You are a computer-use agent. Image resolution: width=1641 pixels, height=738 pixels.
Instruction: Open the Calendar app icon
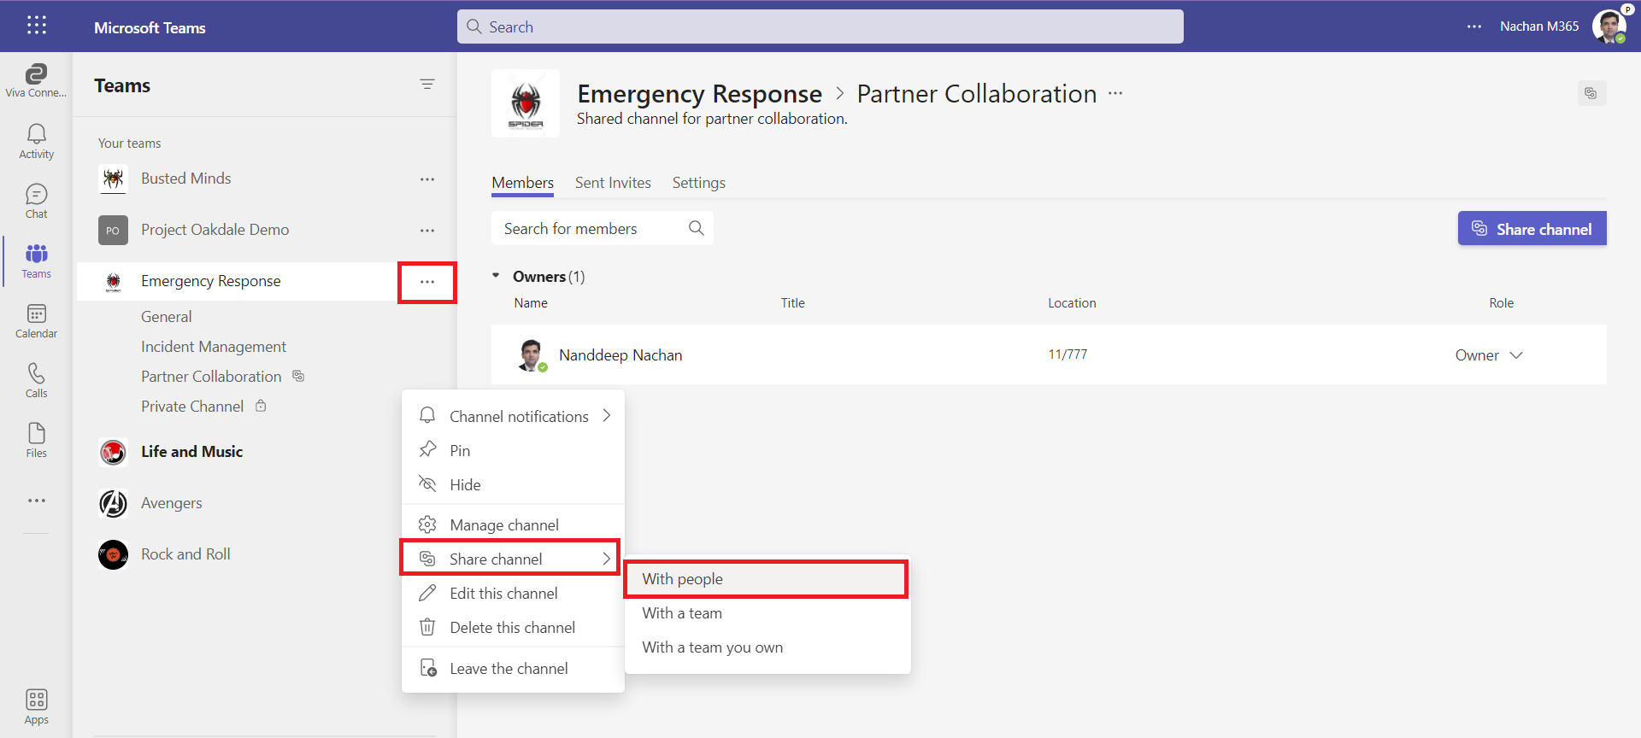pos(36,320)
